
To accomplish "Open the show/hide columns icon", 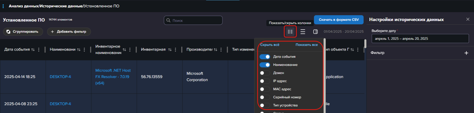I will point(290,32).
